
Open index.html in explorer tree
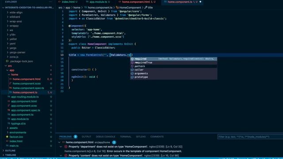point(16,141)
